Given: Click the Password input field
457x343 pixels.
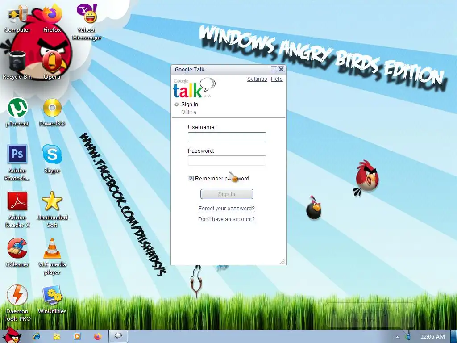Looking at the screenshot, I should pos(227,161).
